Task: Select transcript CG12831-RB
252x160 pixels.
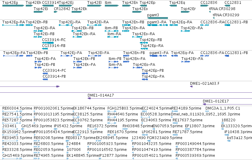Action: 236,22
